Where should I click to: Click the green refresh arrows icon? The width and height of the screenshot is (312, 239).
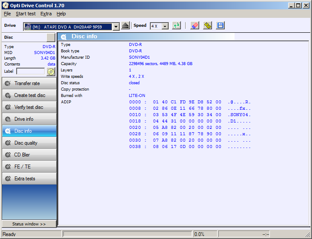[177, 26]
